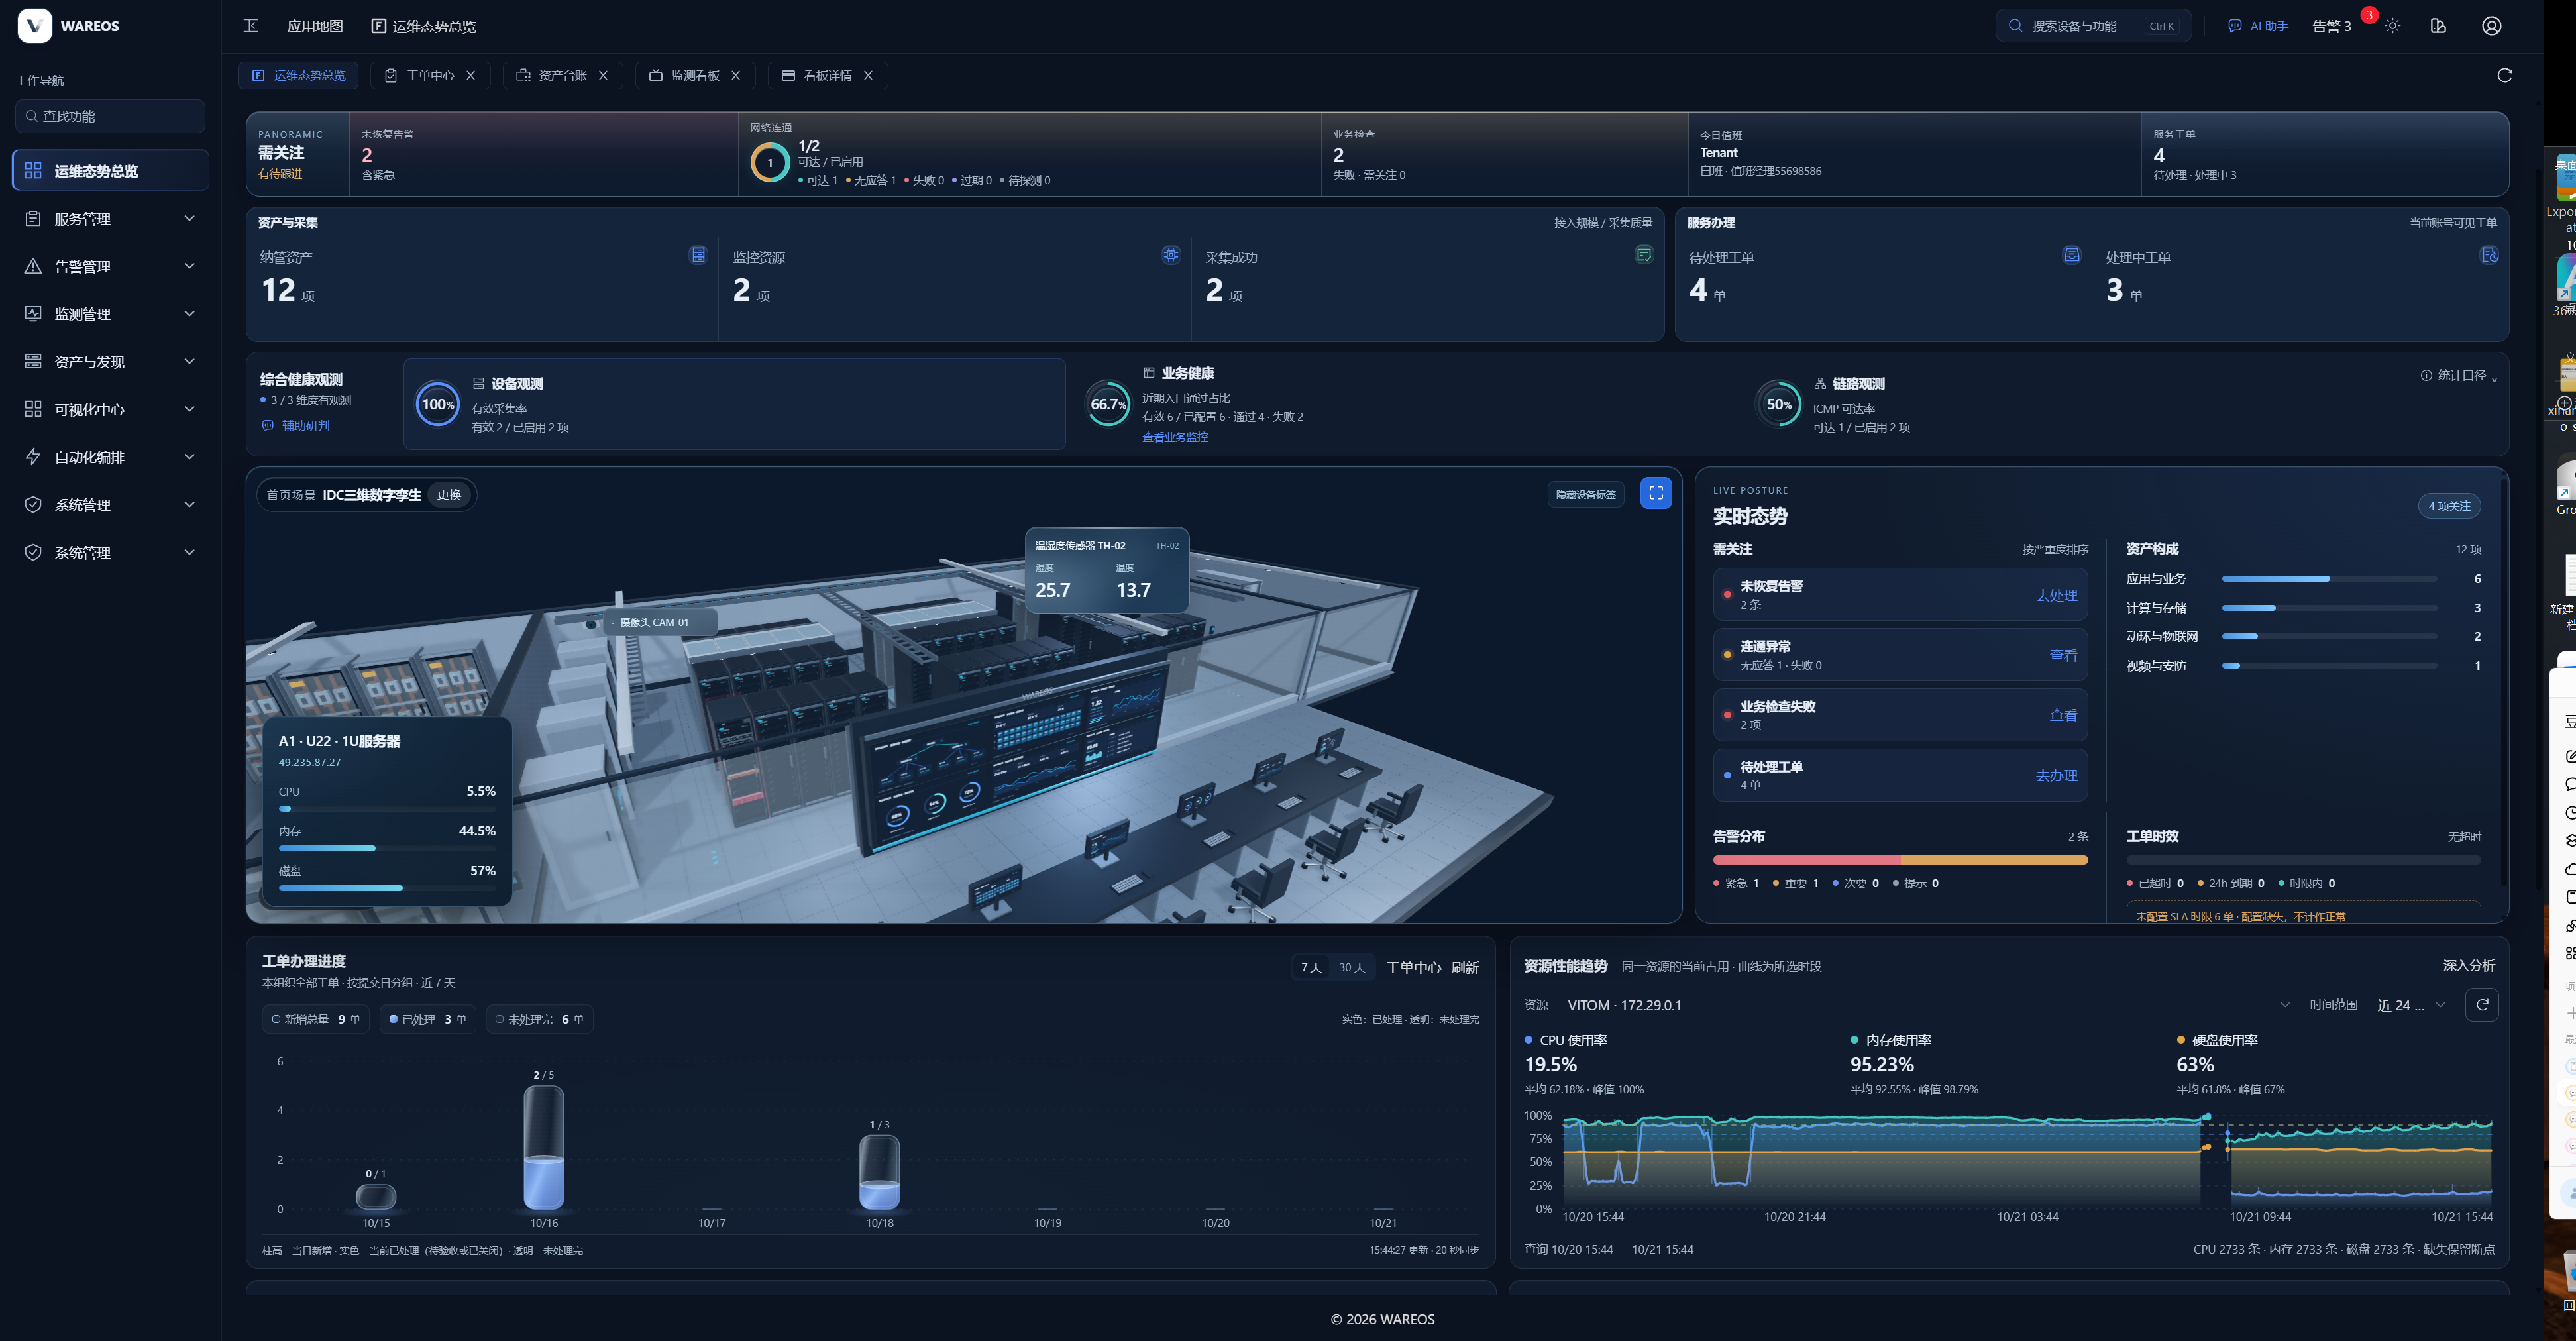Image resolution: width=2576 pixels, height=1341 pixels.
Task: Expand the 服务管理 sidebar menu
Action: coord(110,219)
